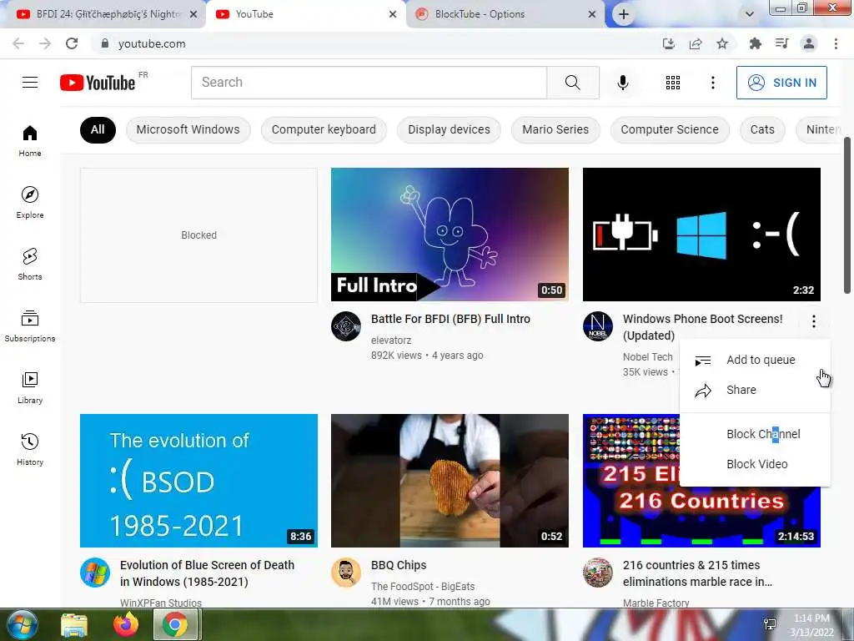Click the three-dot menu on Windows Phone video
Viewport: 854px width, 641px height.
coord(814,321)
